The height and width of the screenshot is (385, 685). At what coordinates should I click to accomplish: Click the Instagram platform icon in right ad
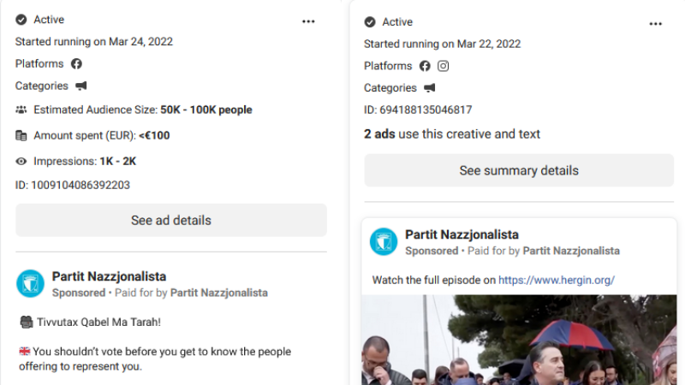tap(444, 66)
